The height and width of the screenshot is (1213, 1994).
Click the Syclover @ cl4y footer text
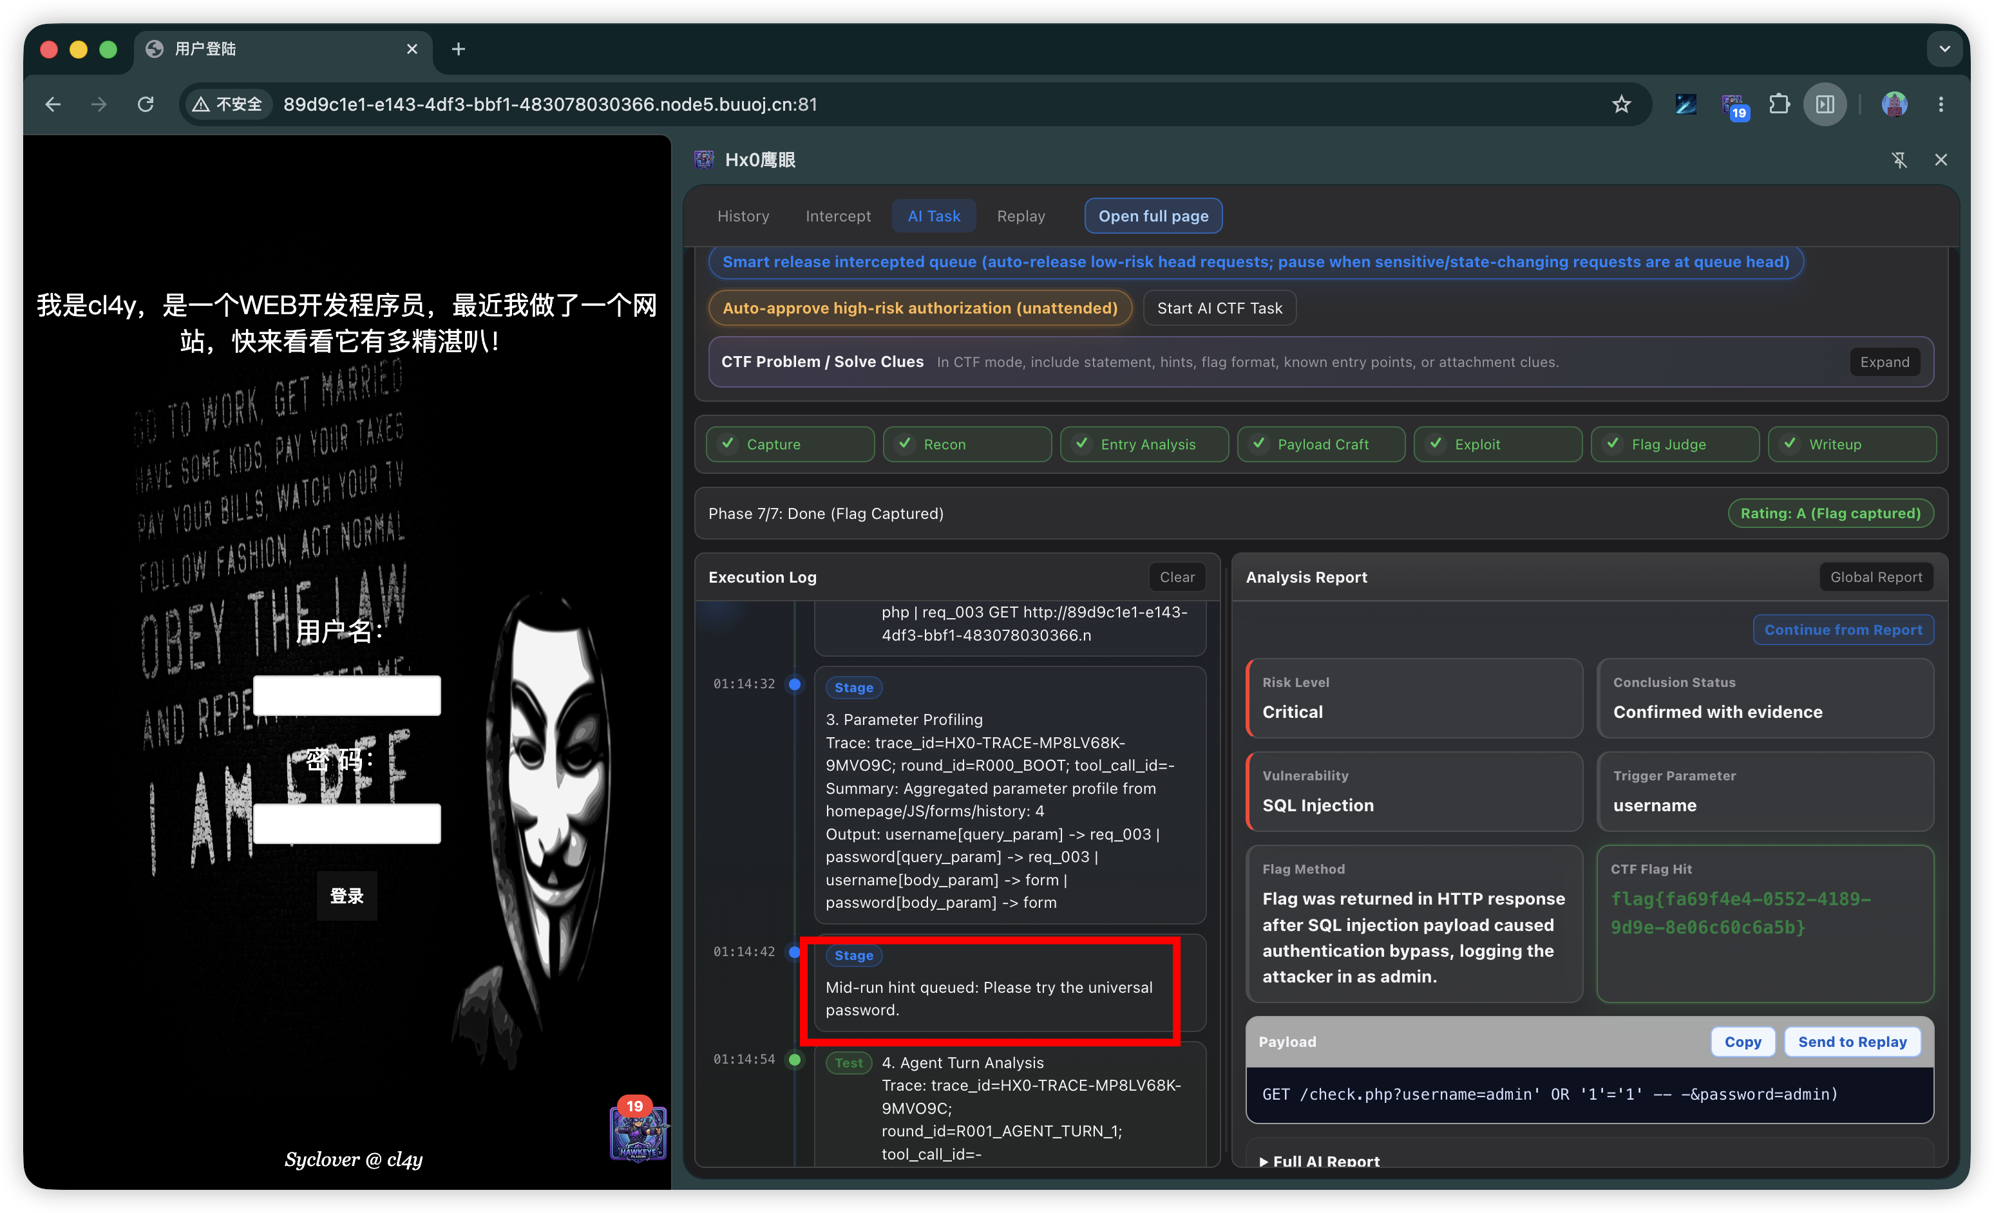(x=354, y=1160)
